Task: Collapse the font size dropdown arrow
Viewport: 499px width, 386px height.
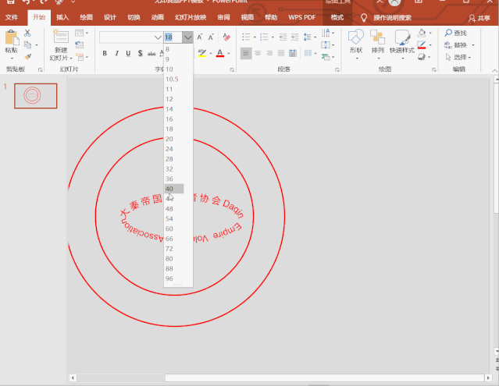Action: point(187,37)
